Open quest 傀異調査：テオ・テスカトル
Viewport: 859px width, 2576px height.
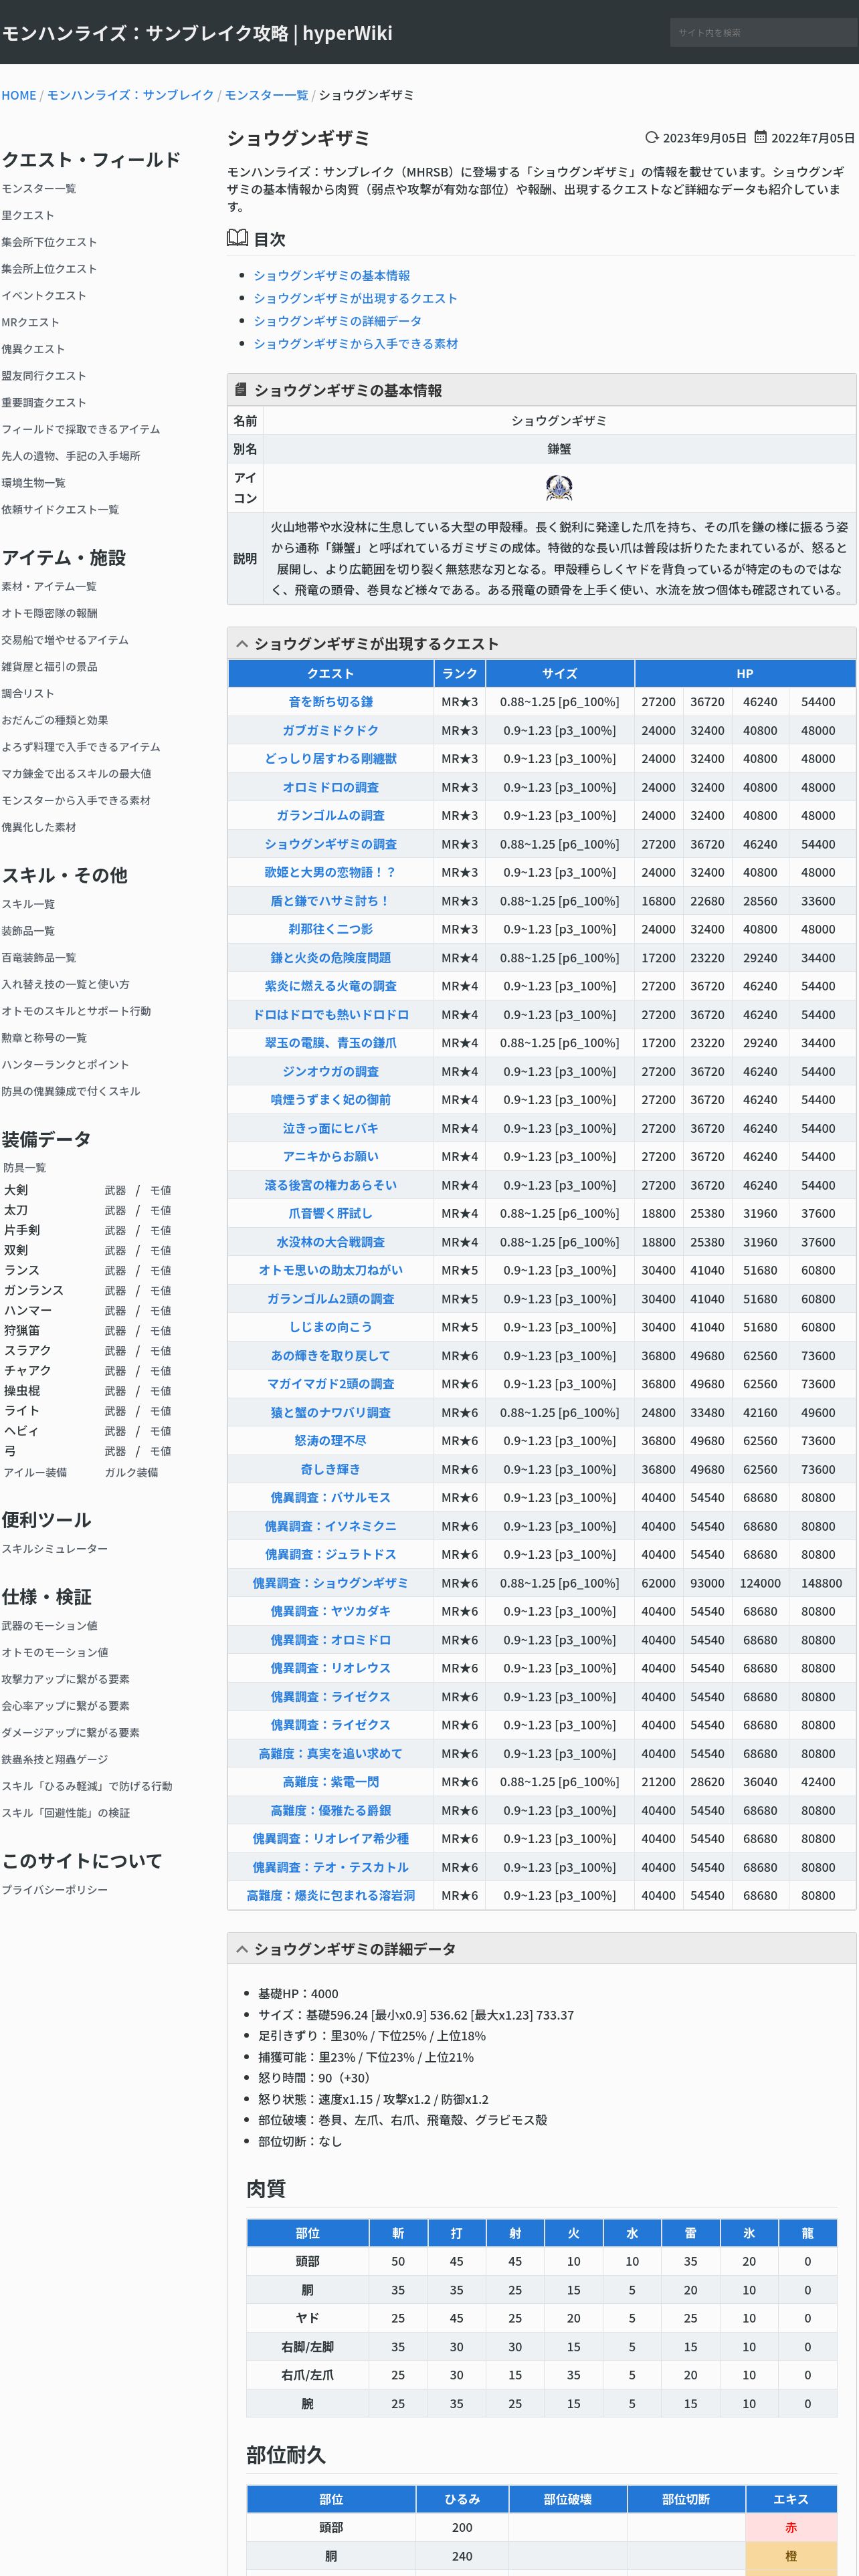(330, 1867)
